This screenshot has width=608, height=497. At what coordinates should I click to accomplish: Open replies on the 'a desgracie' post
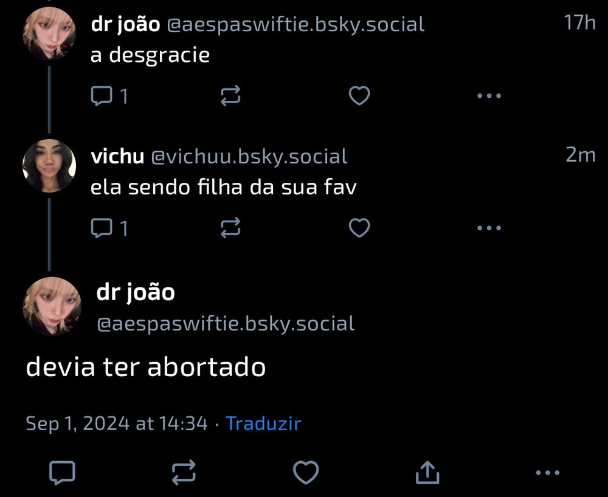click(109, 95)
